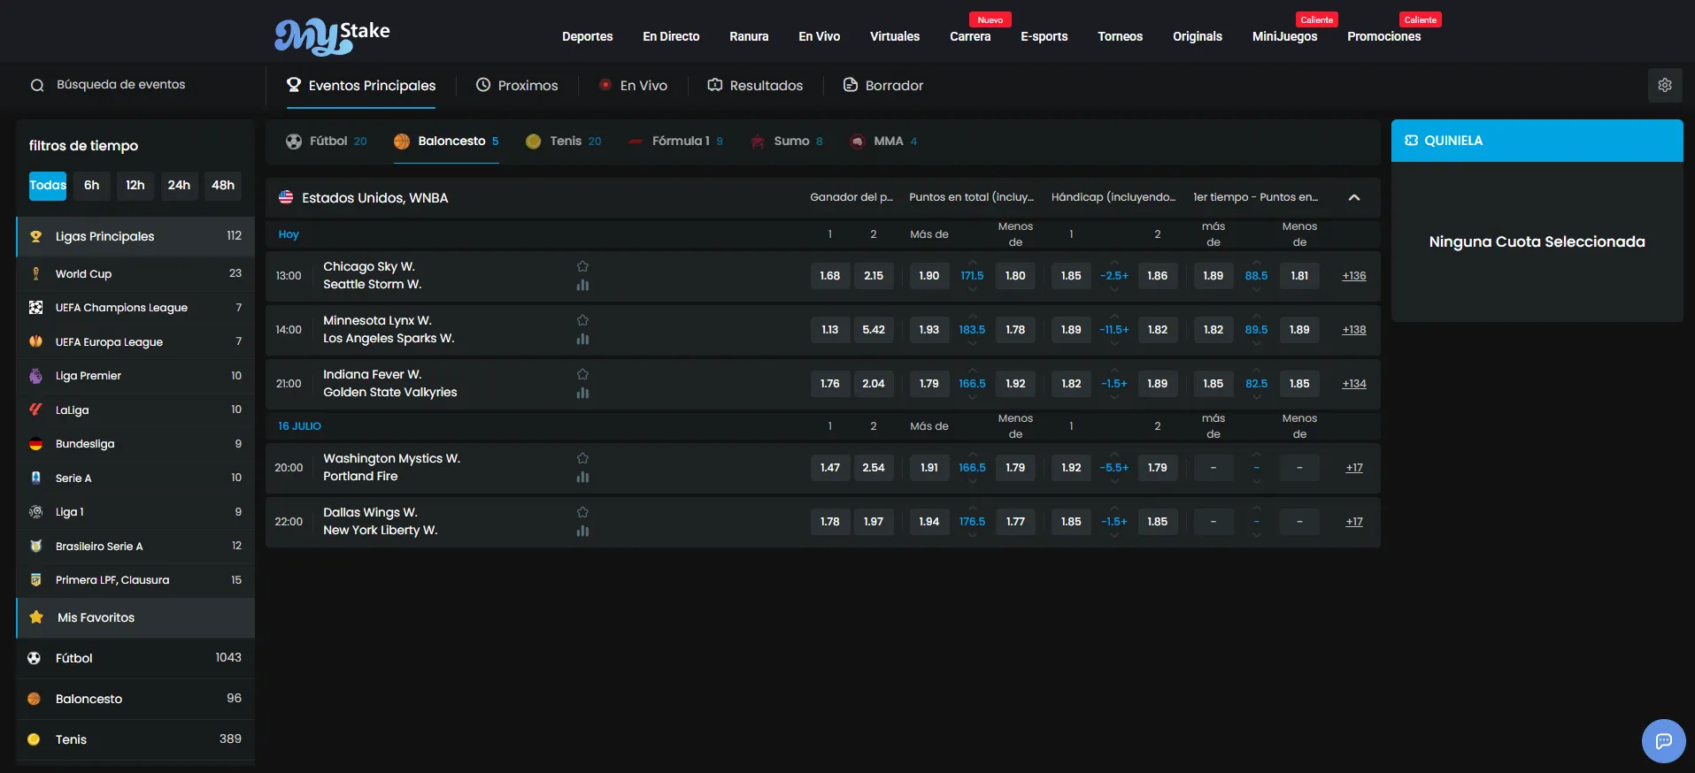Open Deportes in top navigation
The height and width of the screenshot is (773, 1695).
(588, 36)
